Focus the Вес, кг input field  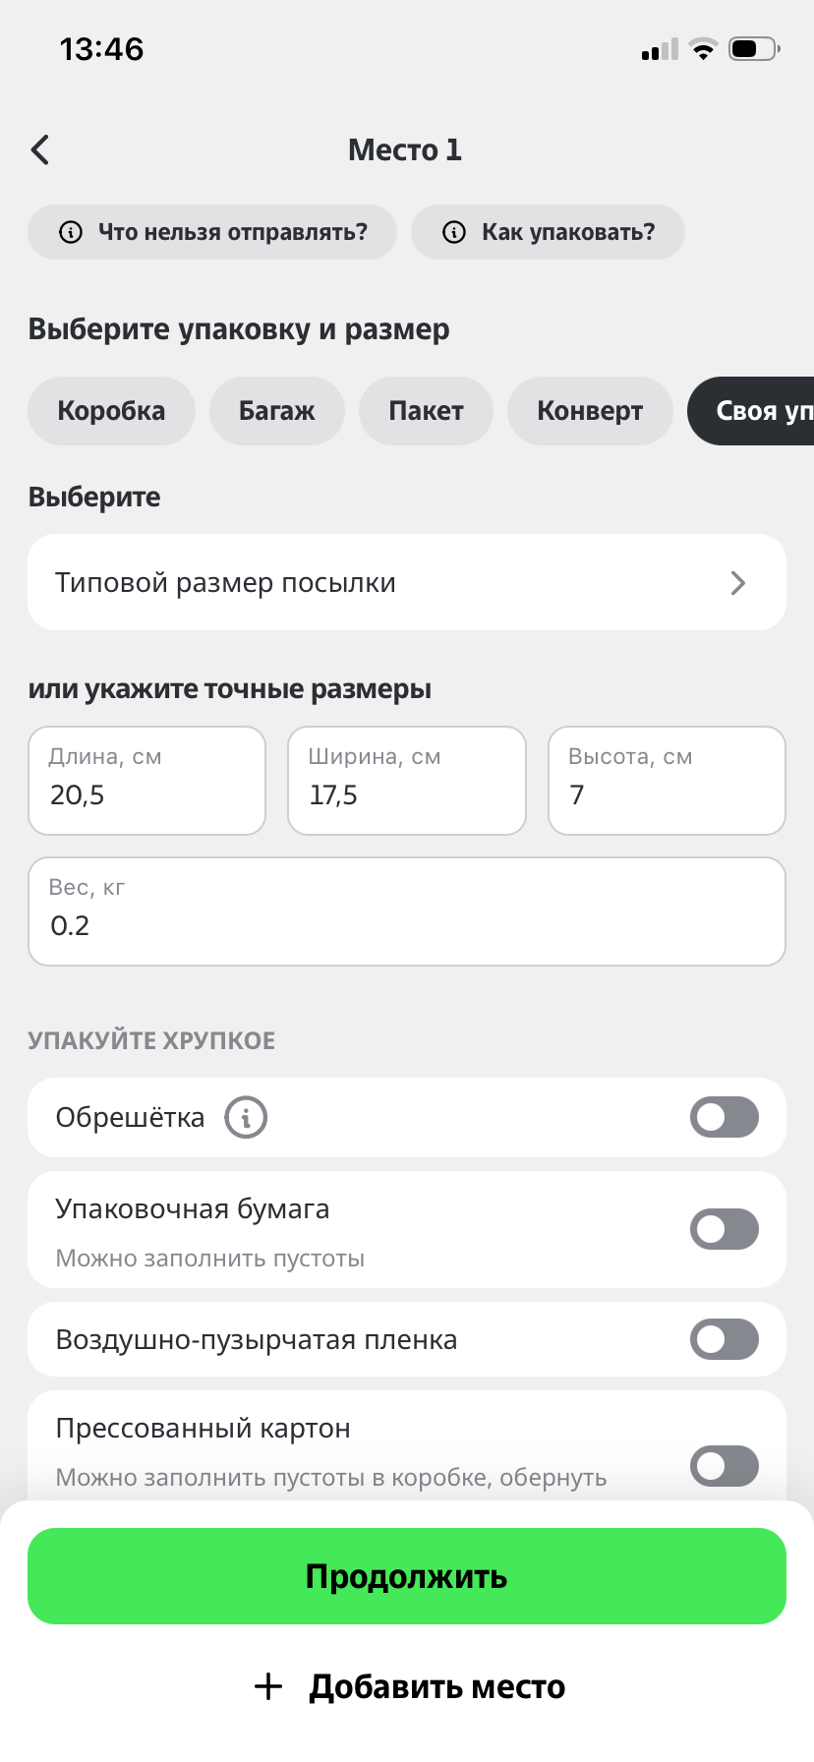407,911
